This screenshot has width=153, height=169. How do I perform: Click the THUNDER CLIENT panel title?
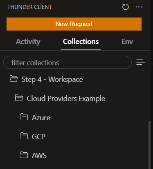coord(29,7)
